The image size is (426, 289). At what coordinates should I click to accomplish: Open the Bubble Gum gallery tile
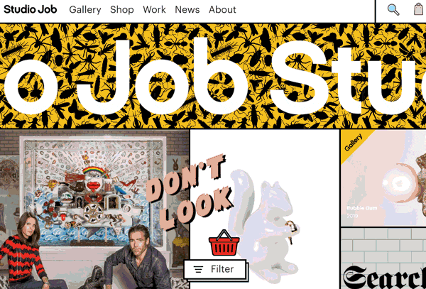pos(383,178)
